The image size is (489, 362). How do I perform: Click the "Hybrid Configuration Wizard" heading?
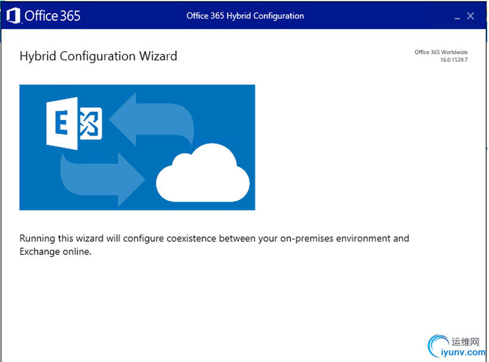[98, 57]
